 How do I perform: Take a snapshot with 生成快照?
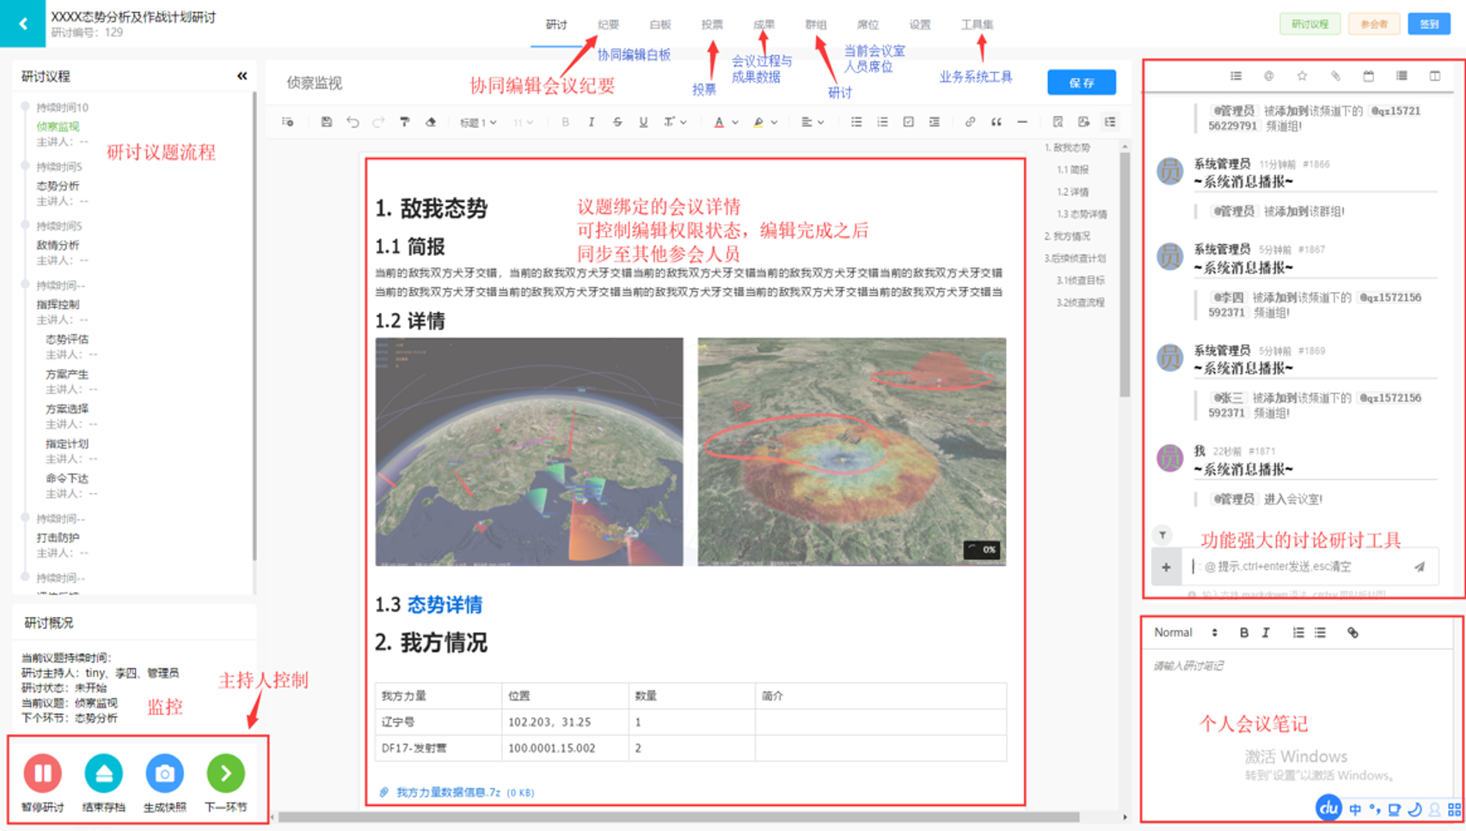pyautogui.click(x=164, y=773)
